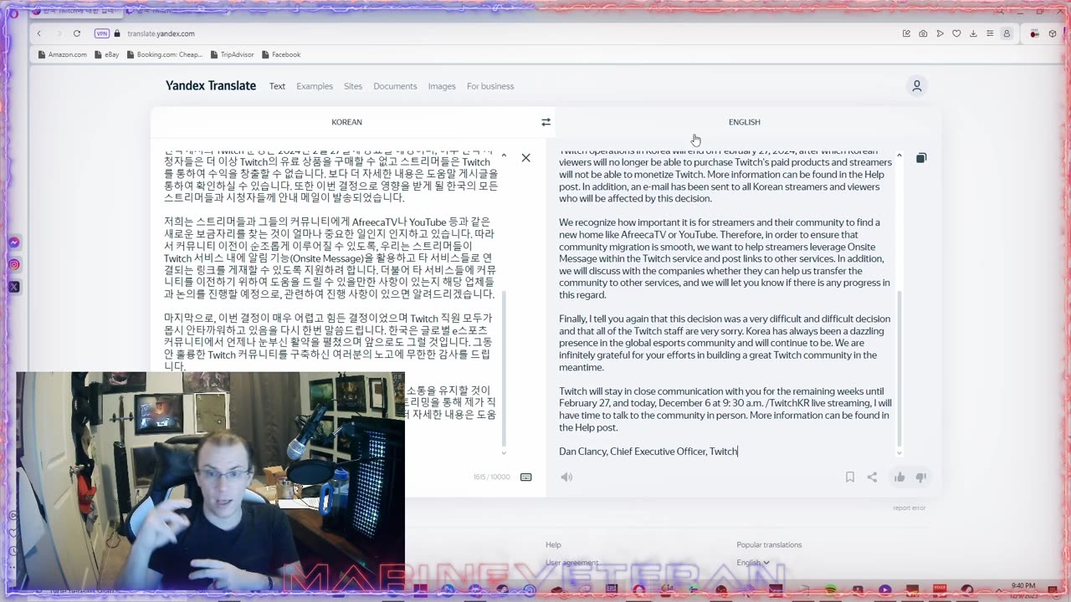
Task: Click the source text scrollbar
Action: point(504,368)
